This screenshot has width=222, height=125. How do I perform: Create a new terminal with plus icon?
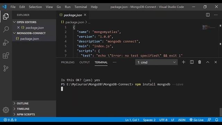coord(183,62)
